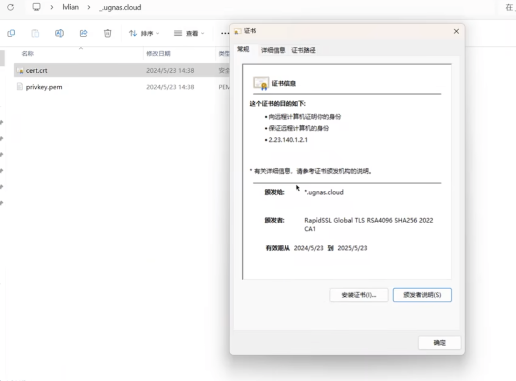
Task: Click the Delete trash icon in Explorer toolbar
Action: pos(107,33)
